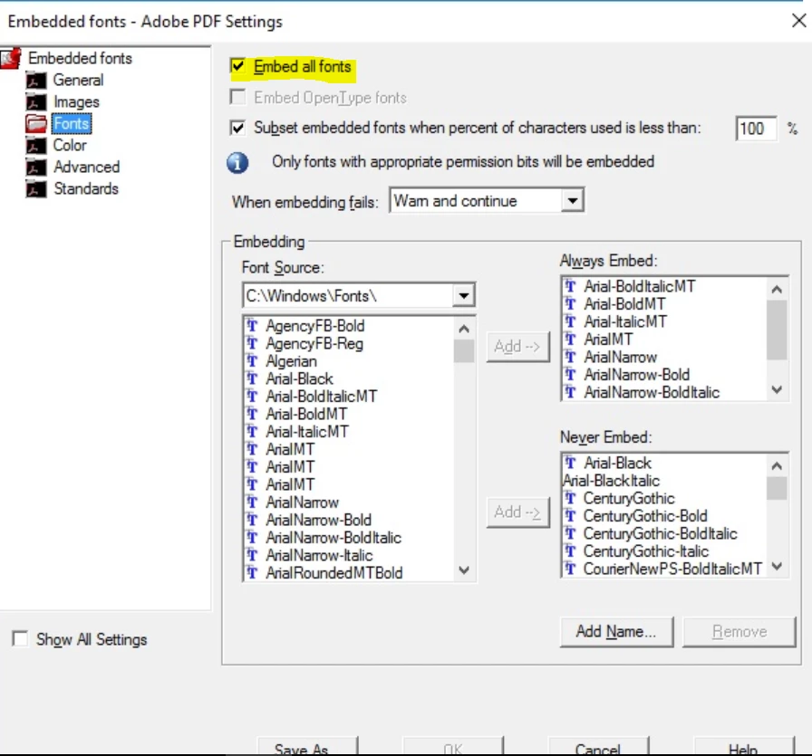The image size is (812, 756).
Task: Click the Save As button
Action: pyautogui.click(x=307, y=746)
